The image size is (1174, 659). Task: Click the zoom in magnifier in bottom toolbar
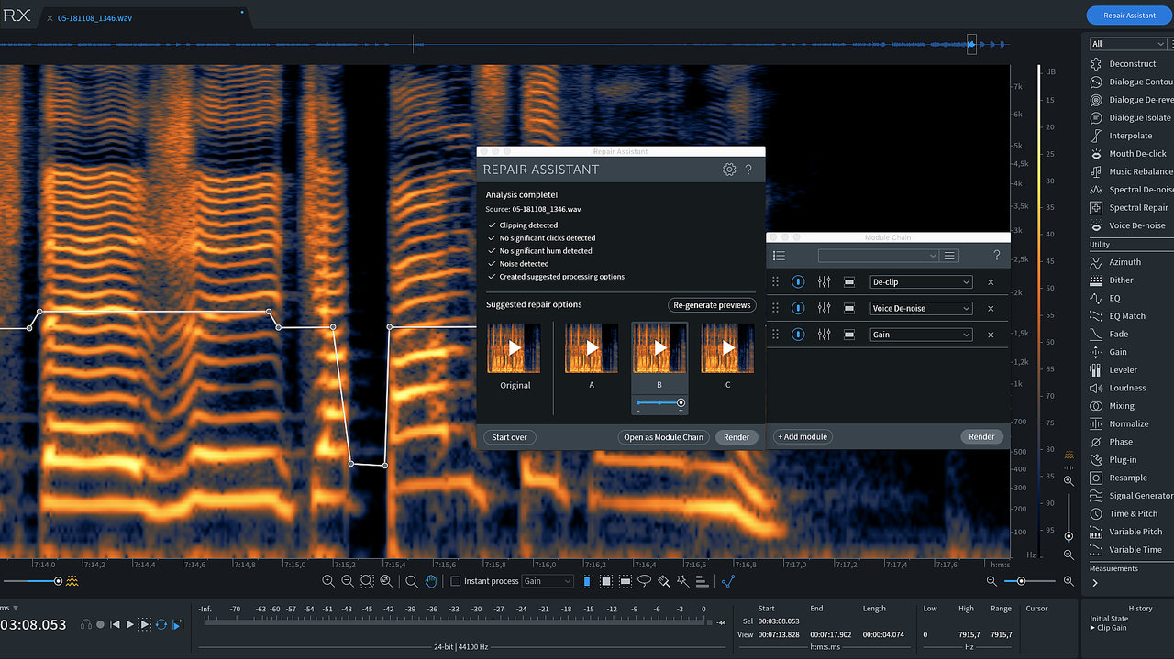327,581
